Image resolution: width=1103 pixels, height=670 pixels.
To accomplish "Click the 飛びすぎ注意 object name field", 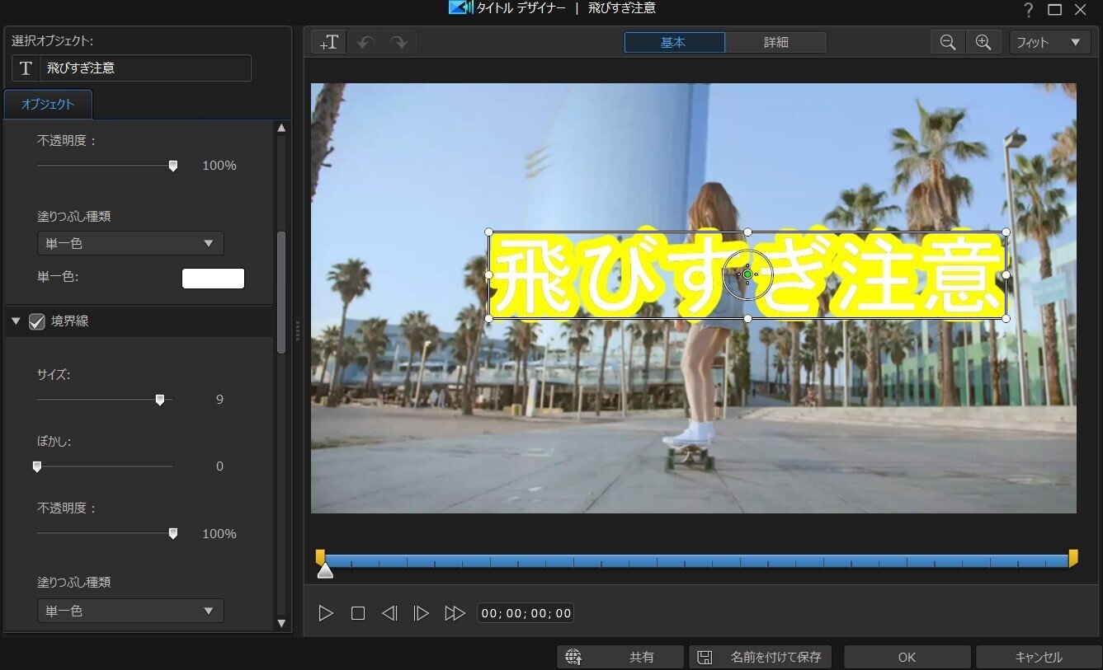I will click(x=145, y=68).
